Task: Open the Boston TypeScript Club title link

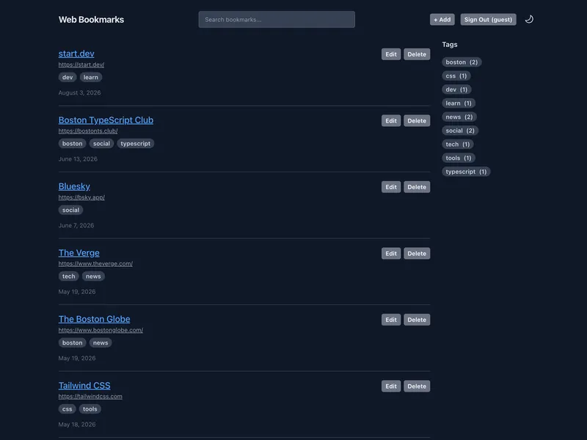Action: pos(106,120)
